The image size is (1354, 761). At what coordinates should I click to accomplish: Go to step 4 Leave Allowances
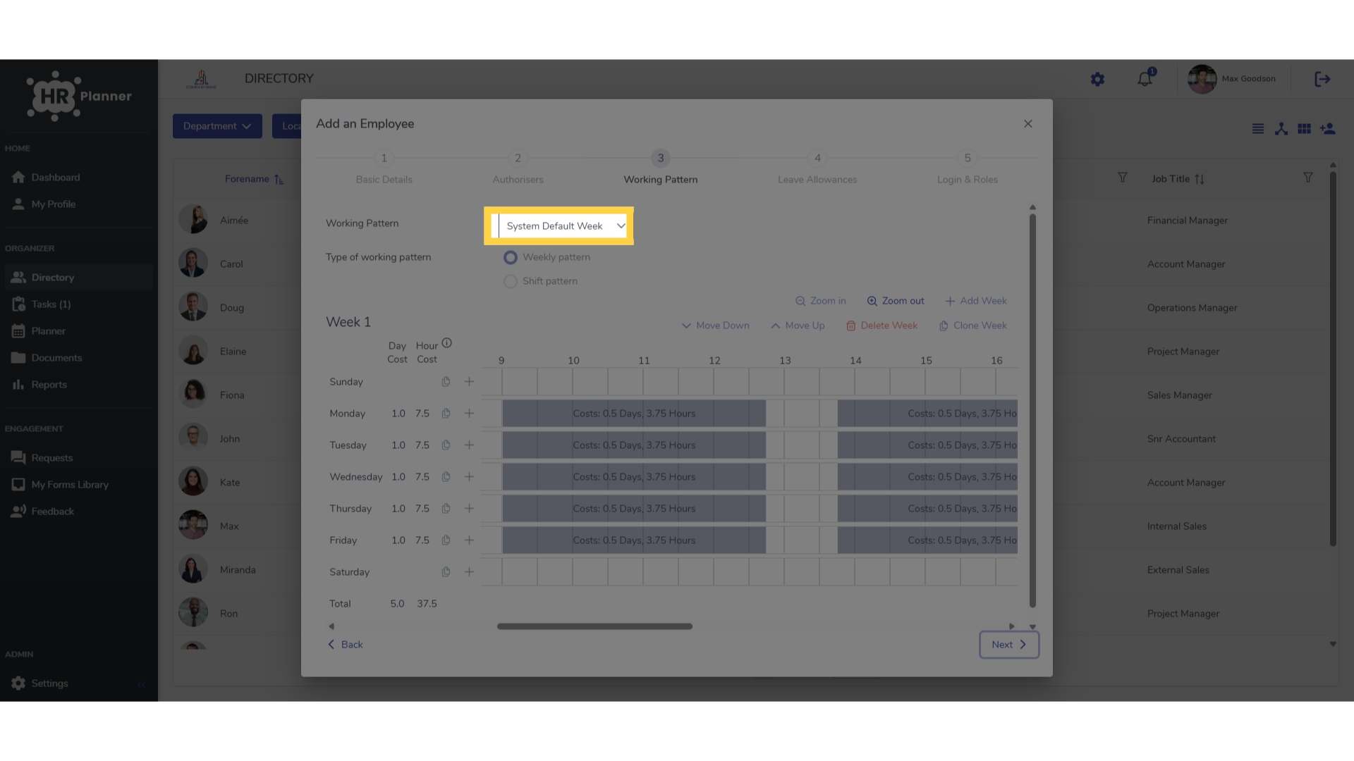(x=817, y=168)
